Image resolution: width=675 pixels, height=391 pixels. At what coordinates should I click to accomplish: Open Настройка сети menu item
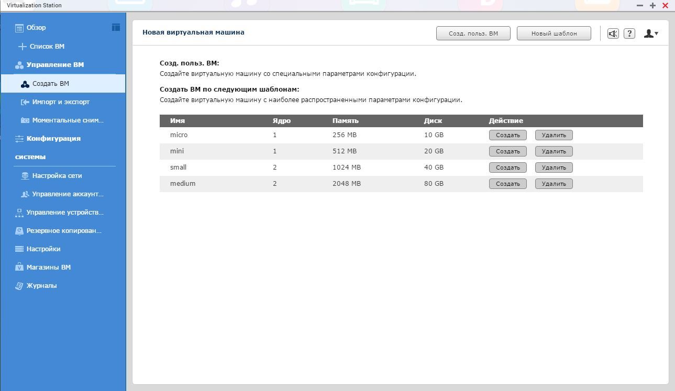(57, 176)
